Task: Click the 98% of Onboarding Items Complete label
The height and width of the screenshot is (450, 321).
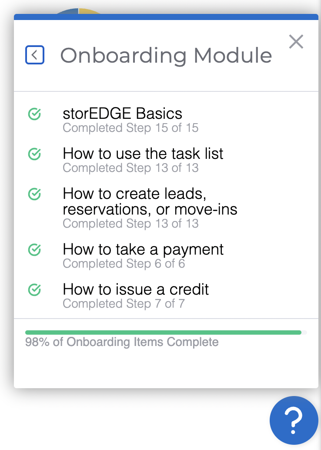Action: (x=122, y=342)
